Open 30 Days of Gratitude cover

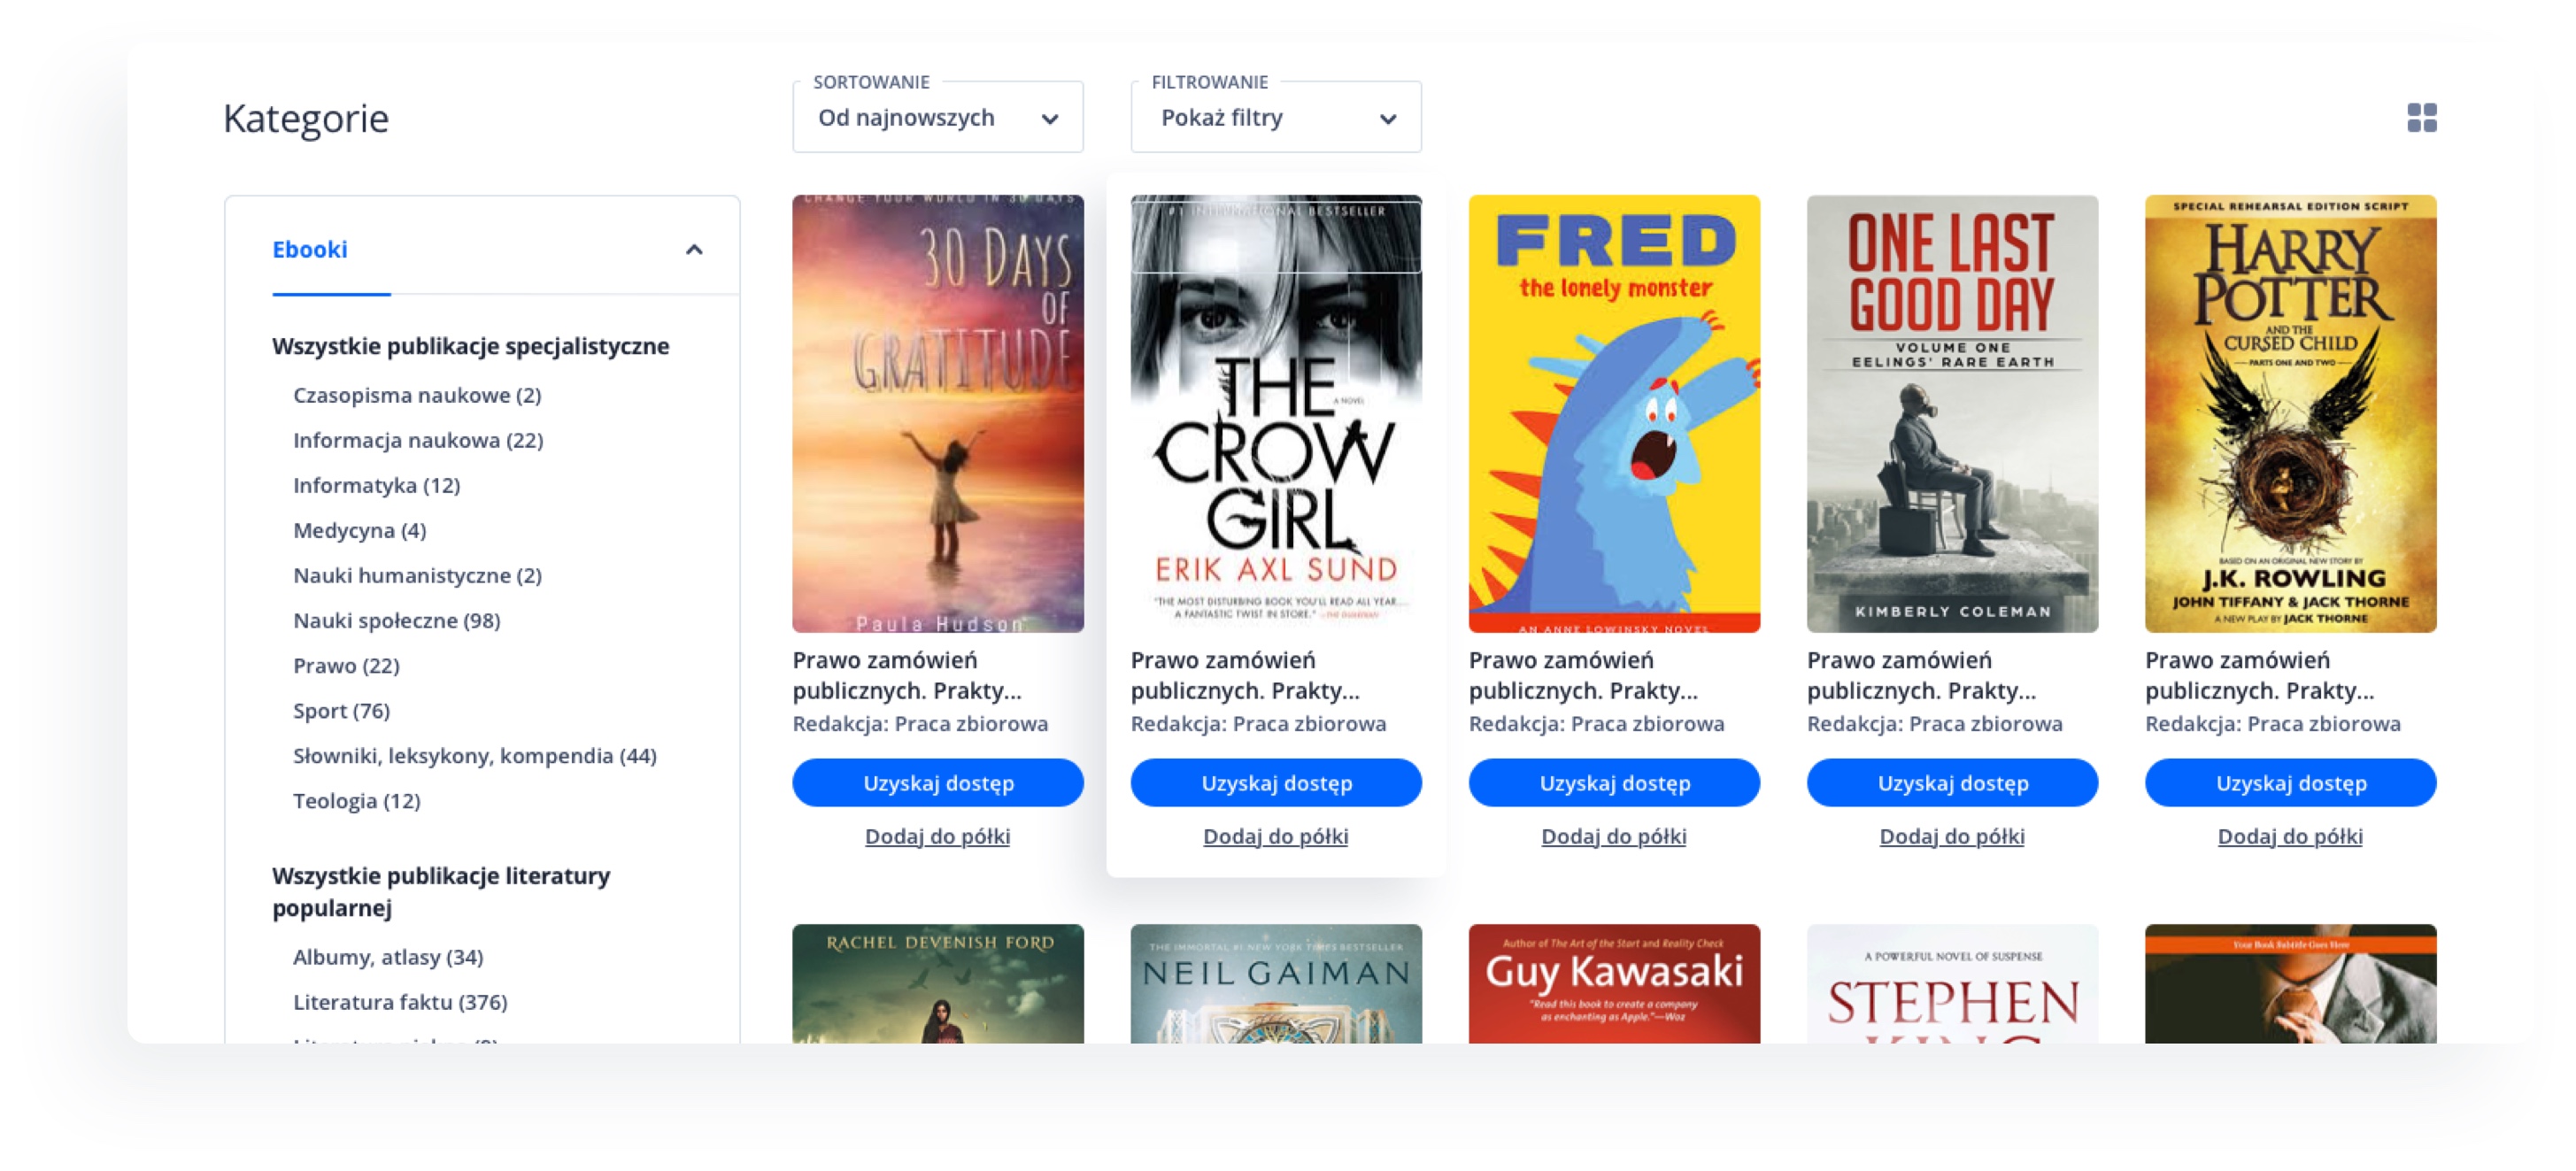pyautogui.click(x=937, y=413)
